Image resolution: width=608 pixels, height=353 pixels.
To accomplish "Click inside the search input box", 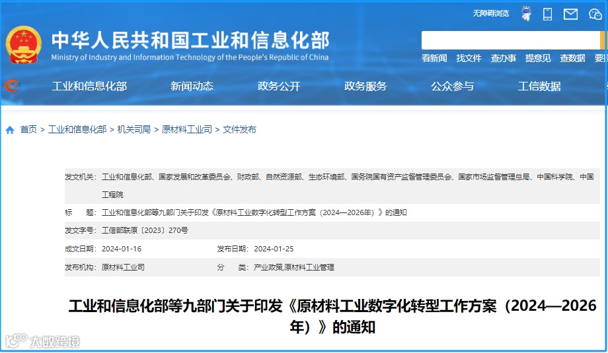I will 511,40.
